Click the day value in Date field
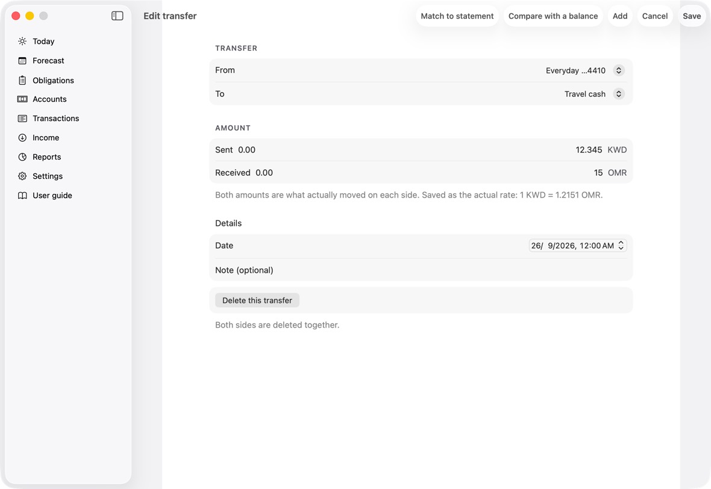This screenshot has height=489, width=711. click(536, 246)
